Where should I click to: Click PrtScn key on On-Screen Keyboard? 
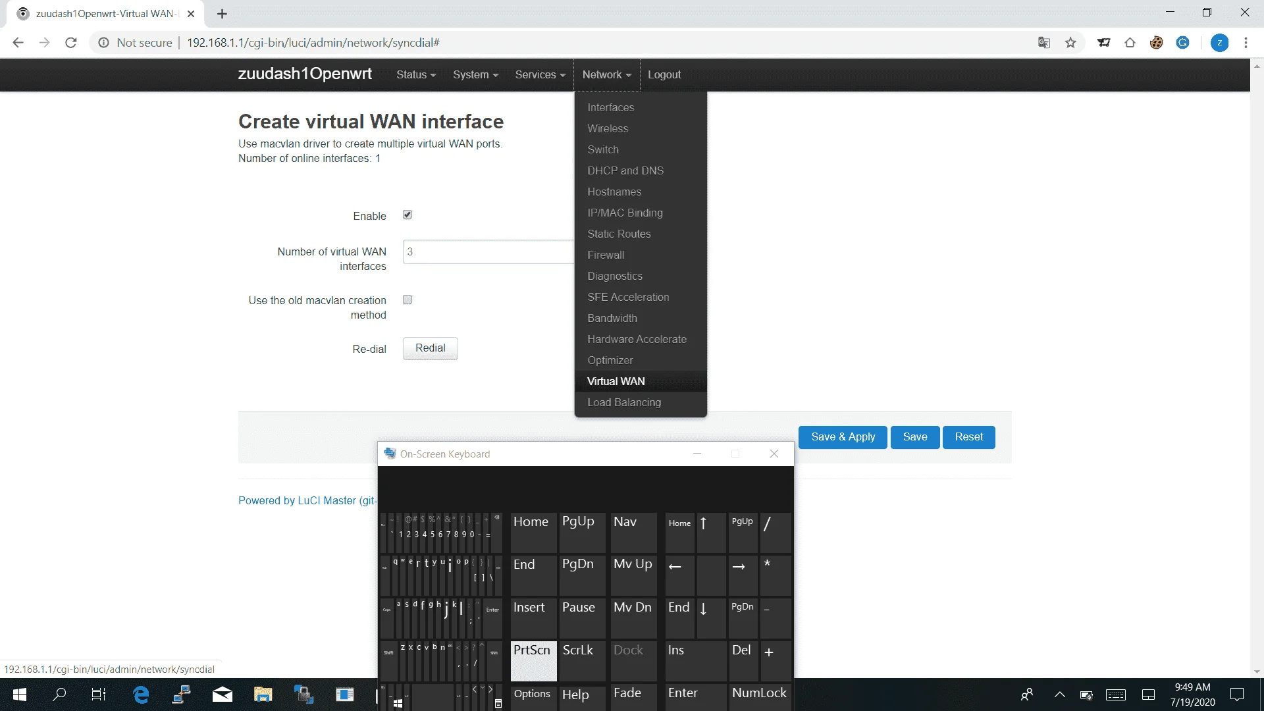(533, 661)
